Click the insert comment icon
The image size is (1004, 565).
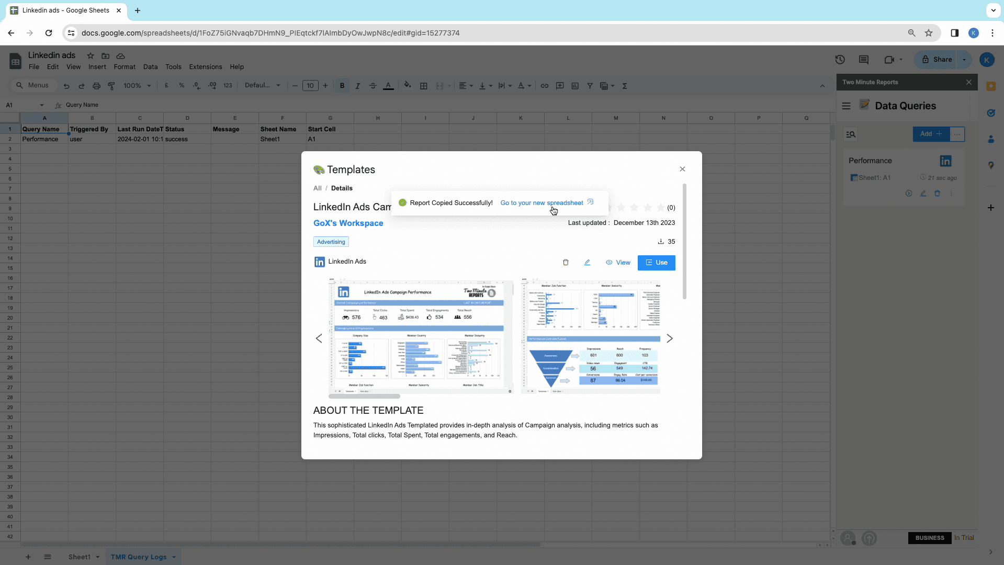[560, 86]
